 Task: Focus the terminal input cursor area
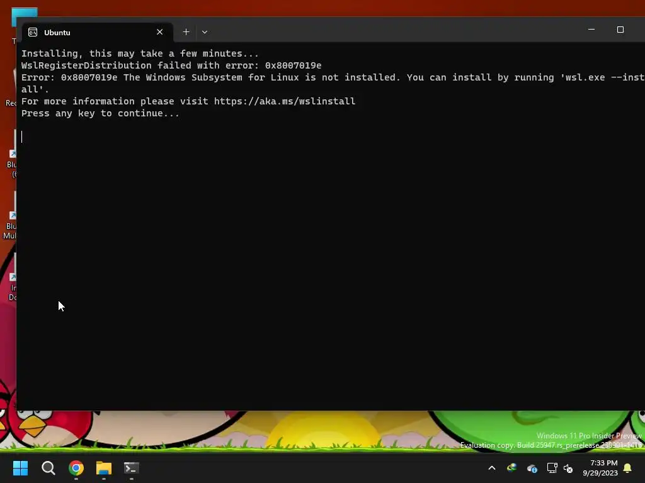22,136
